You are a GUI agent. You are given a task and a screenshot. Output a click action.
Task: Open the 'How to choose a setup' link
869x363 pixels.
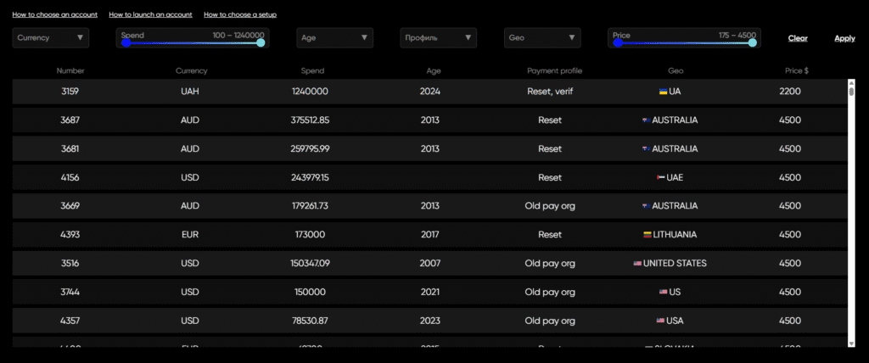[x=240, y=14]
